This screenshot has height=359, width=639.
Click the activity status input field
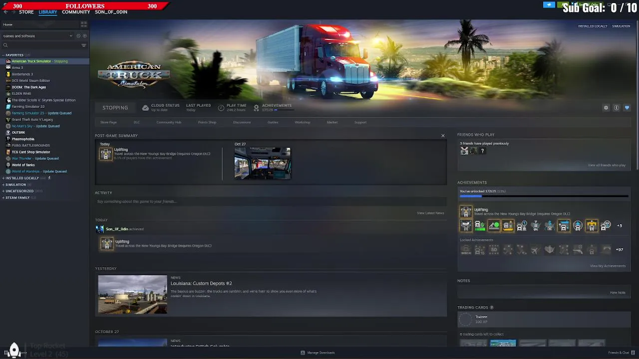(x=270, y=201)
